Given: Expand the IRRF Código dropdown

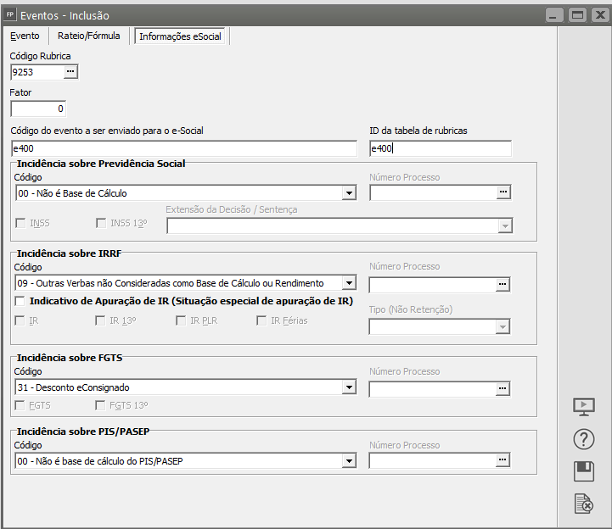Looking at the screenshot, I should [x=349, y=283].
